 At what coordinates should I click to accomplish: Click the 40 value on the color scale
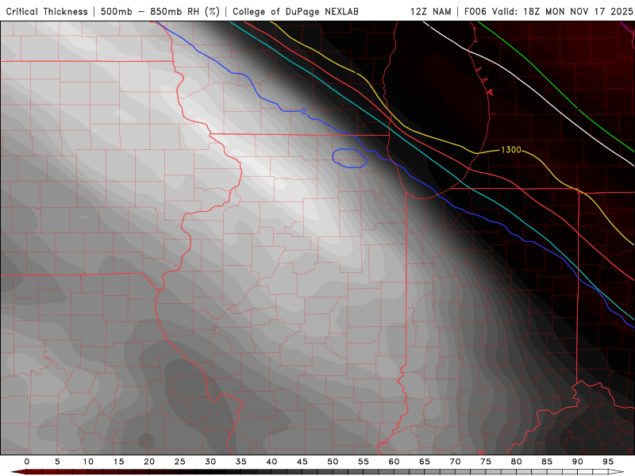click(x=271, y=462)
